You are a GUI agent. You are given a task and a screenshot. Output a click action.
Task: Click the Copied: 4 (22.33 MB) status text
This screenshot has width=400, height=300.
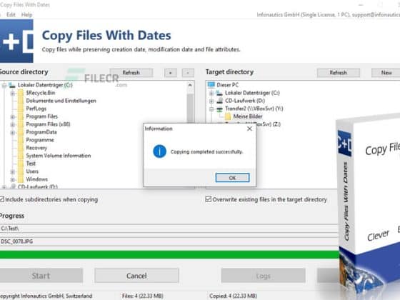click(233, 296)
